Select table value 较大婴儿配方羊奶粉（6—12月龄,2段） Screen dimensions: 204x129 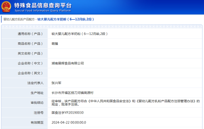(x=80, y=34)
